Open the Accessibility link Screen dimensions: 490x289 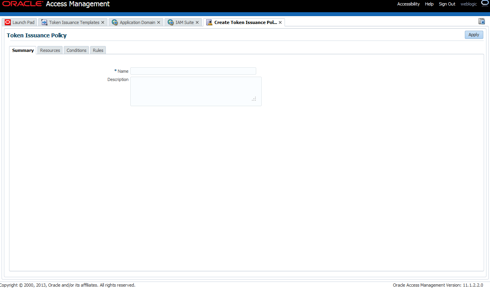pos(409,4)
